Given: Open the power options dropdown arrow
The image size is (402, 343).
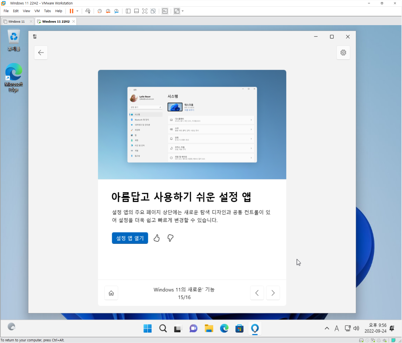Looking at the screenshot, I should pos(77,11).
